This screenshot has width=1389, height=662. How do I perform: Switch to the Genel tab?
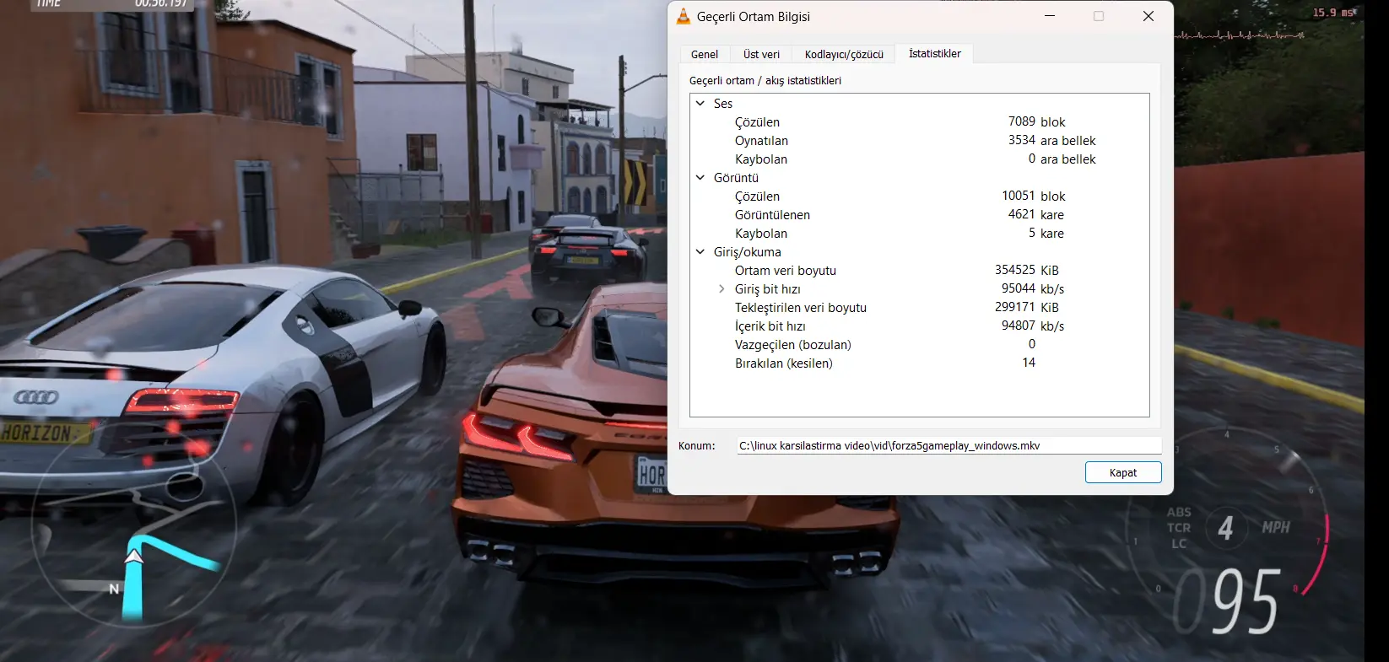tap(705, 54)
